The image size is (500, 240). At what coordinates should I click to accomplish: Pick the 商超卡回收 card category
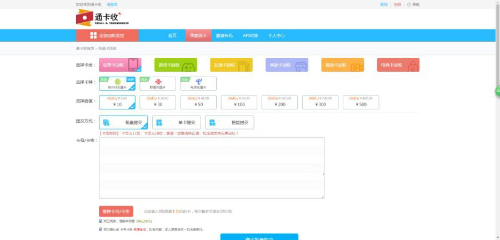tap(287, 65)
